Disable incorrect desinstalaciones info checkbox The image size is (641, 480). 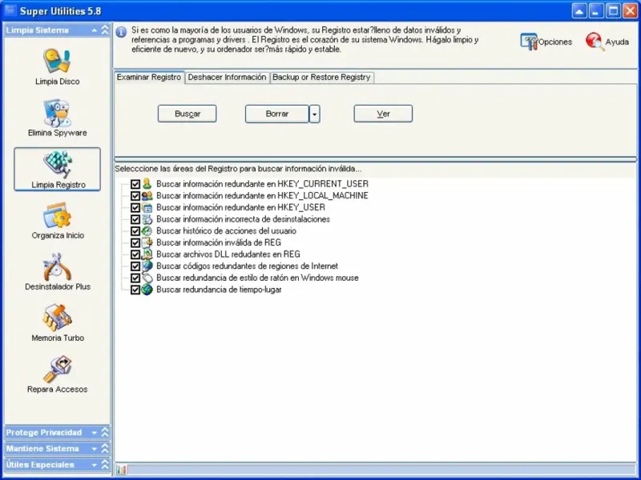point(135,219)
